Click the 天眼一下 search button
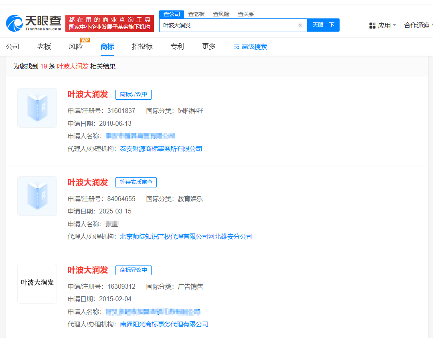The image size is (433, 338). click(323, 25)
